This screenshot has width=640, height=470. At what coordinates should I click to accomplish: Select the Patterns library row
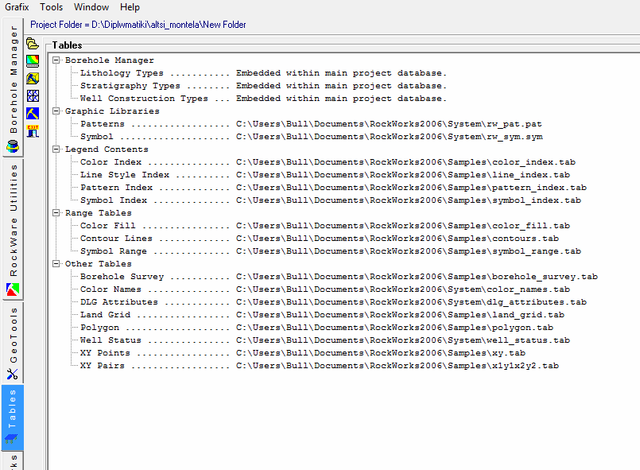click(x=311, y=124)
